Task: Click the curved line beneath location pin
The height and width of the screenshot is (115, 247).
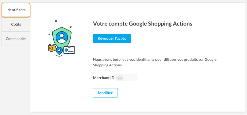Action: pyautogui.click(x=59, y=56)
